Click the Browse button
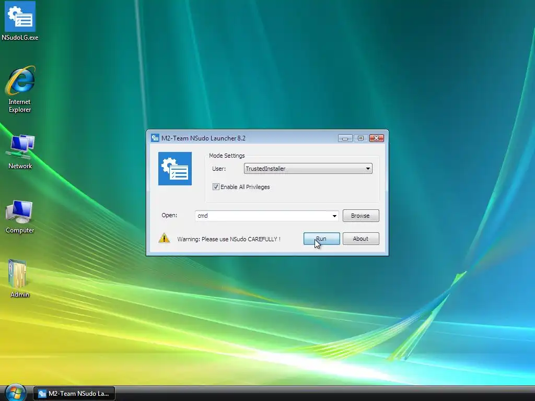 click(x=360, y=216)
